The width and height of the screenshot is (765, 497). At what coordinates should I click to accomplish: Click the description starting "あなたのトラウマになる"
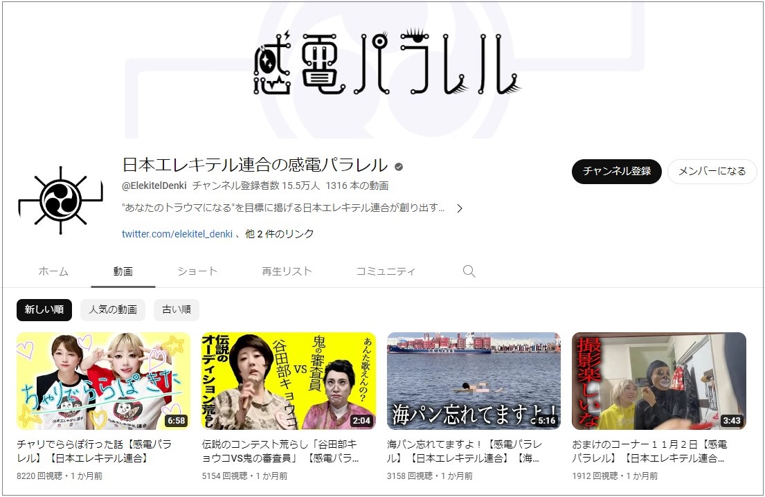[283, 208]
